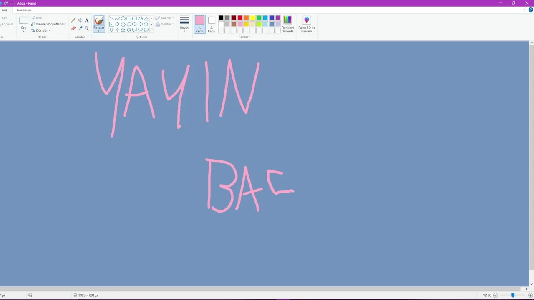Pick the red color swatch
This screenshot has width=534, height=300.
240,18
